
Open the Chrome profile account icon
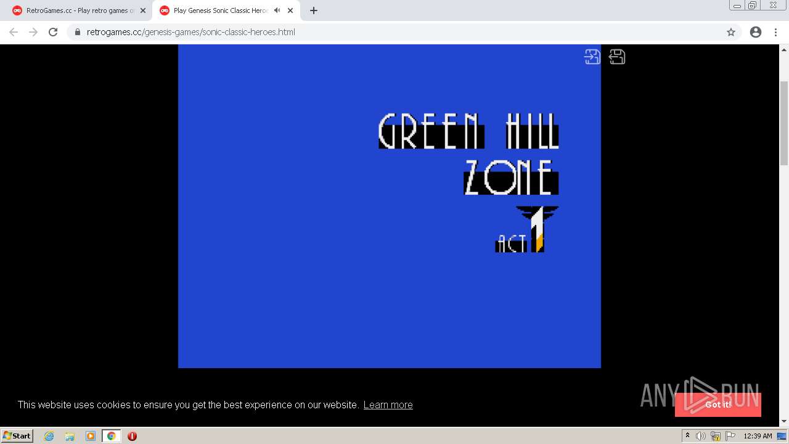756,32
